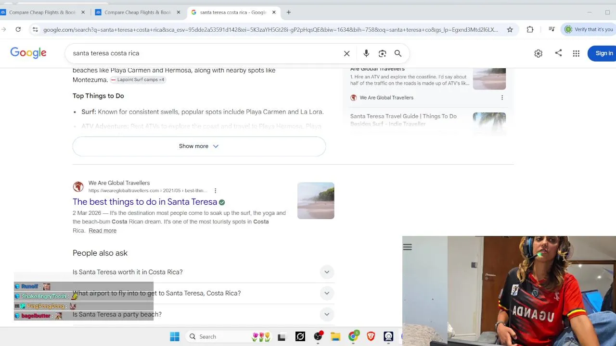616x346 pixels.
Task: Click "Top Things to Do" heading
Action: (x=98, y=96)
